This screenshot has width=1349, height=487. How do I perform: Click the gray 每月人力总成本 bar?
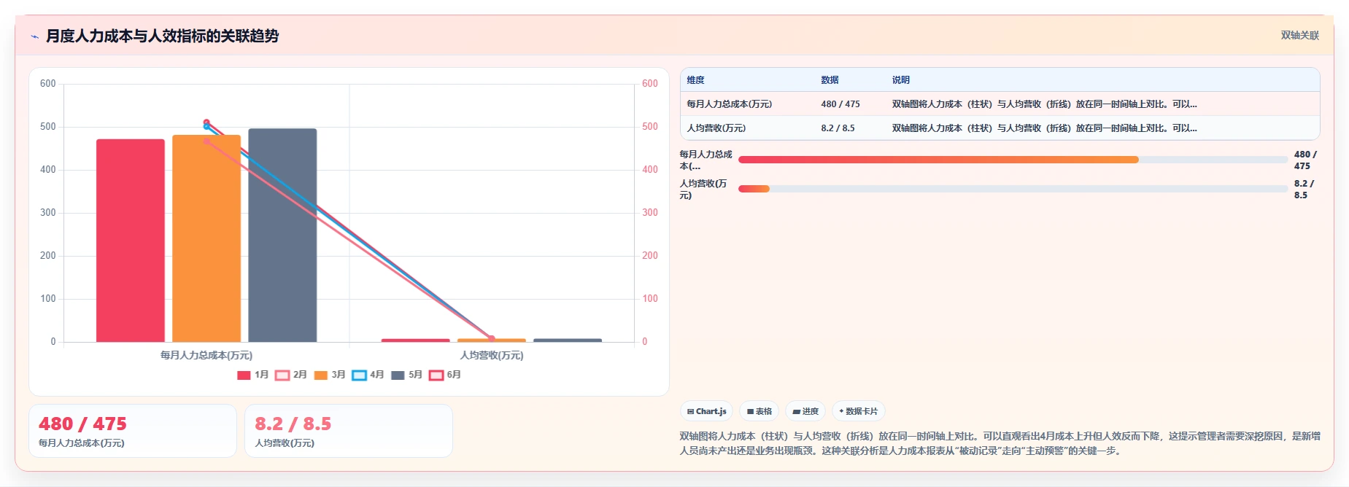point(282,235)
